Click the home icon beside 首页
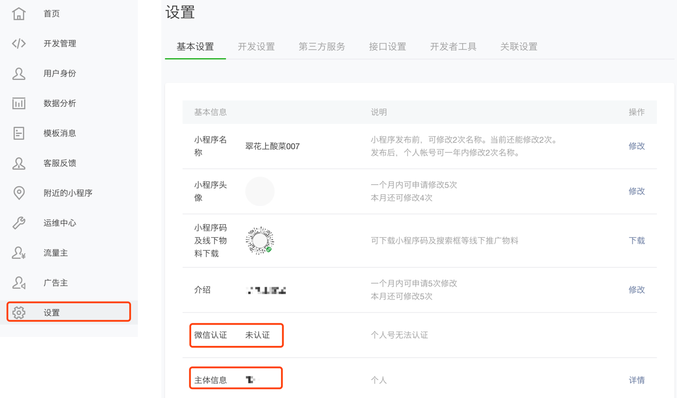The image size is (677, 398). [19, 14]
